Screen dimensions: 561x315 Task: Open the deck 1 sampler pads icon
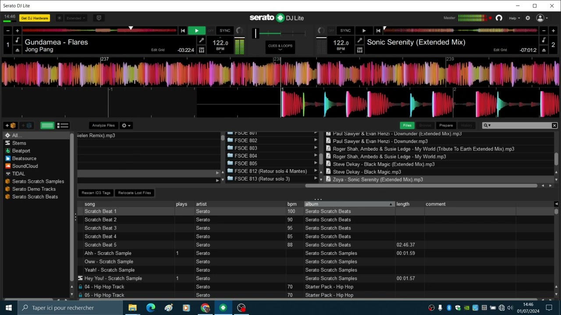(202, 50)
